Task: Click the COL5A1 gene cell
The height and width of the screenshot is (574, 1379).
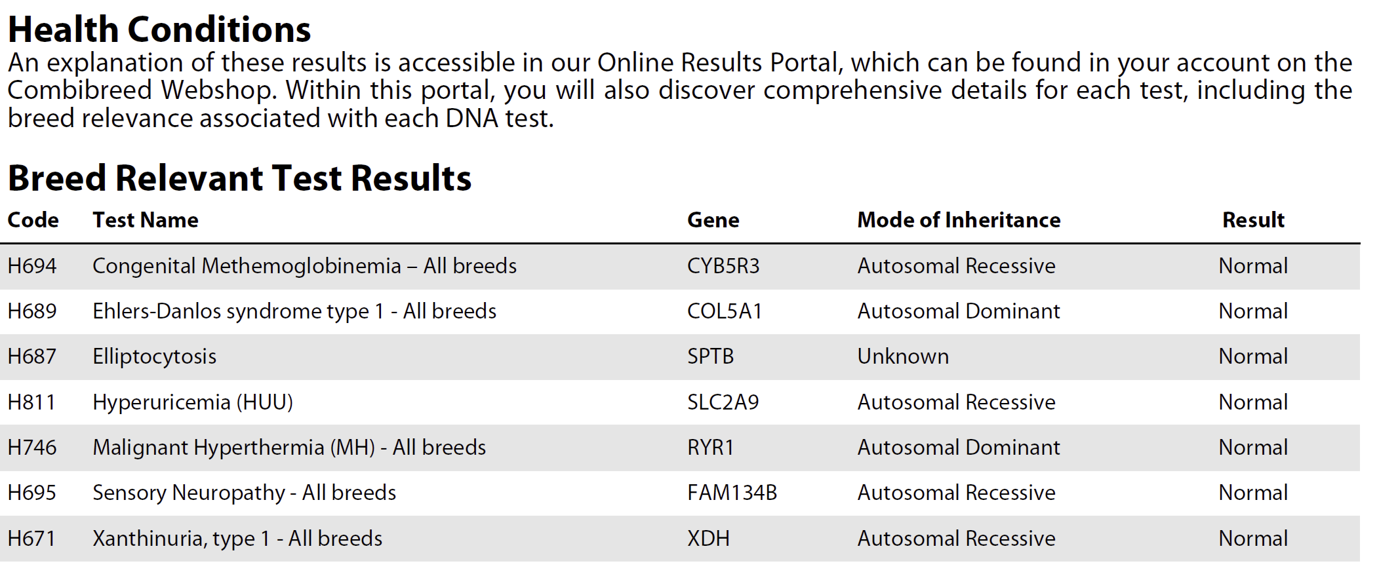Action: click(724, 311)
